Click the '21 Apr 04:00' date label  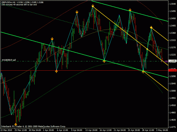pos(120,130)
